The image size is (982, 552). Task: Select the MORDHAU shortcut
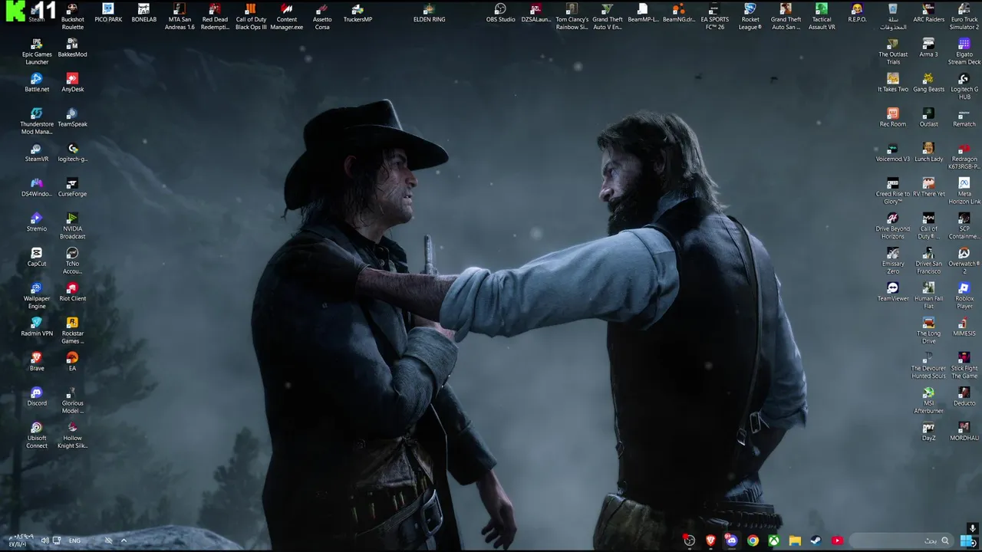pyautogui.click(x=964, y=431)
